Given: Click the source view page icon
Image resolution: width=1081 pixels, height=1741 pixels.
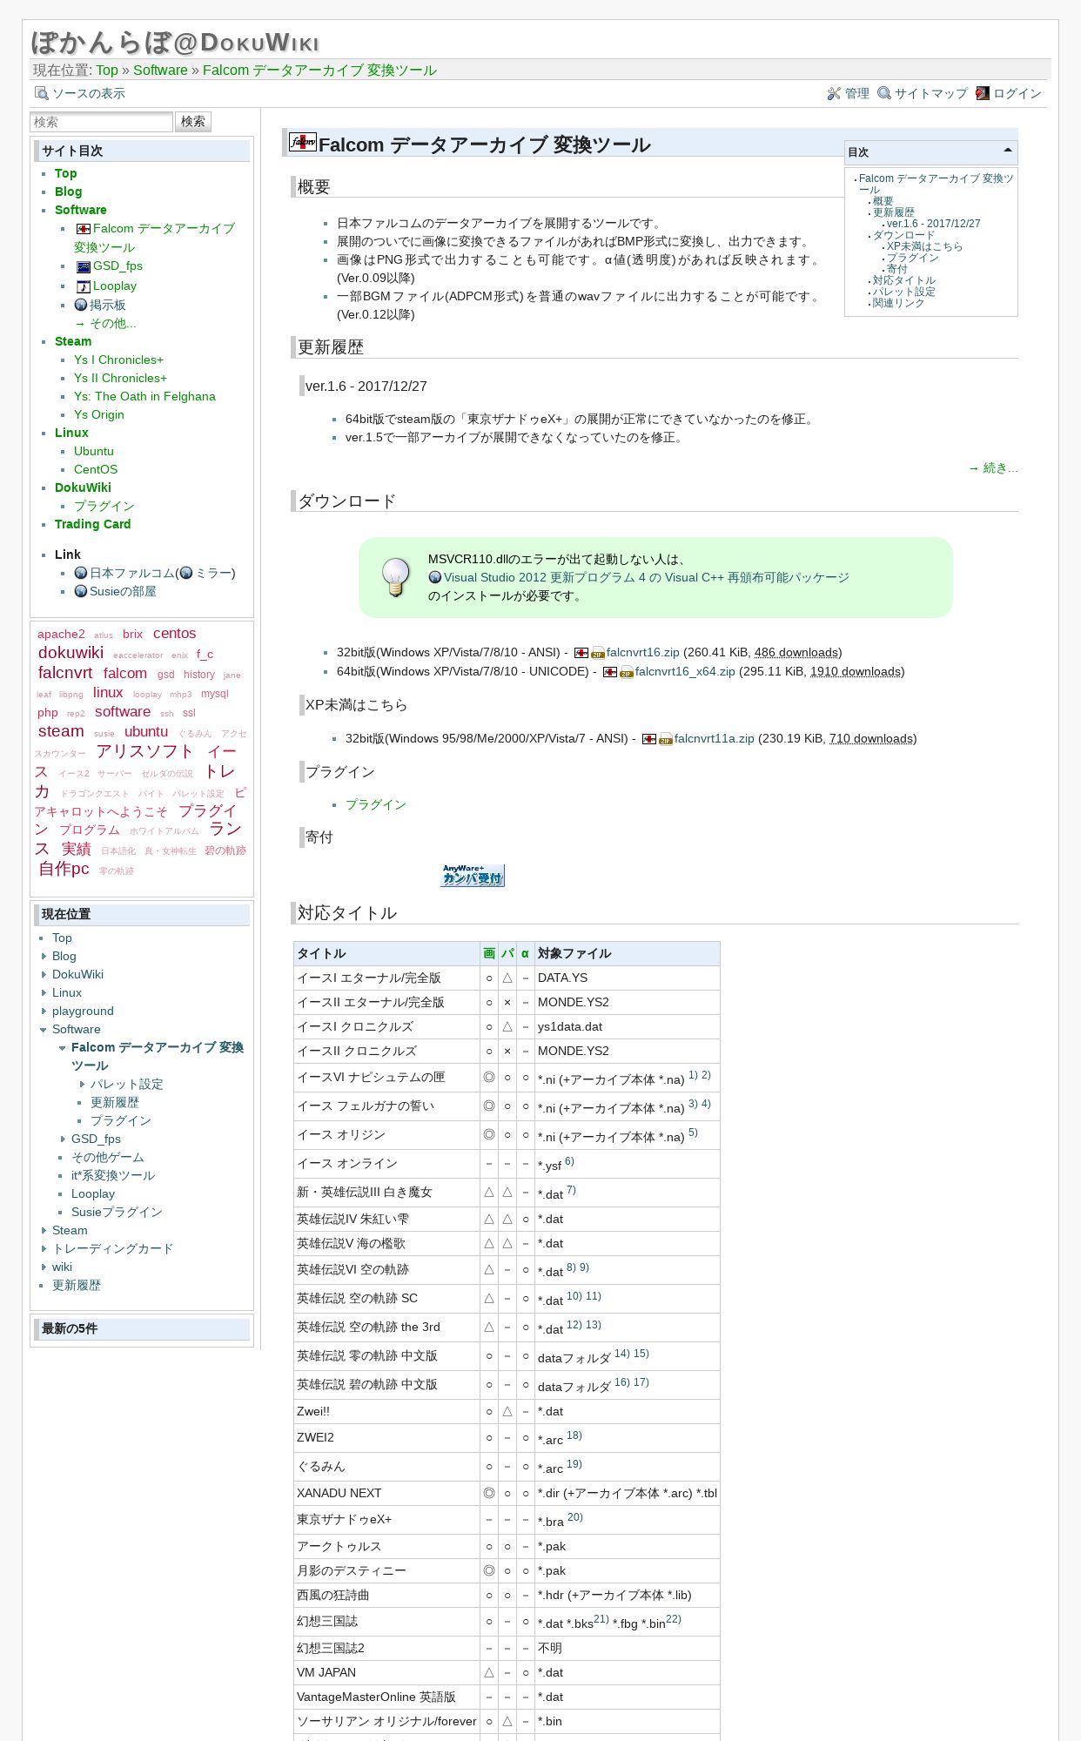Looking at the screenshot, I should coord(41,93).
